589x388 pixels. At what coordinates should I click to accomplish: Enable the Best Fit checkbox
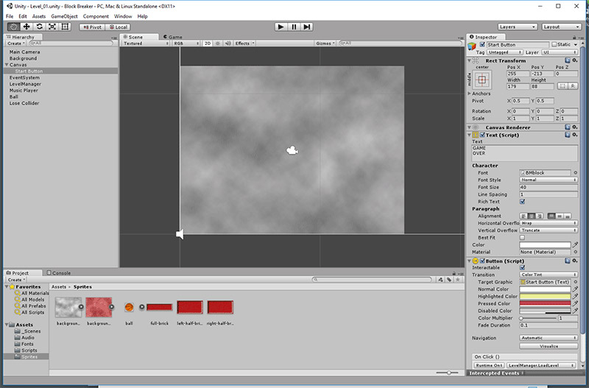point(523,237)
